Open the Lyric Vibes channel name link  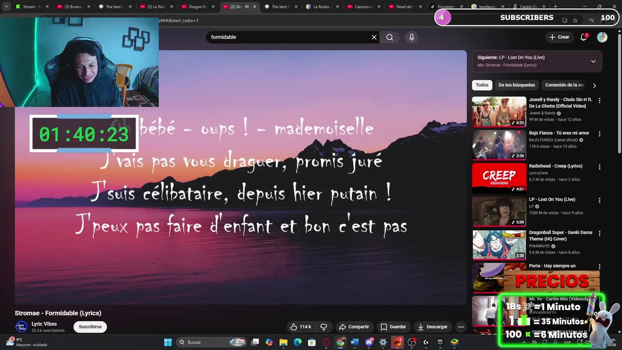pos(44,324)
